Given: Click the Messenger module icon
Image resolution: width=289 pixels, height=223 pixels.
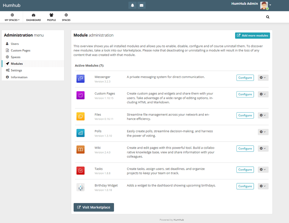Looking at the screenshot, I should [80, 79].
